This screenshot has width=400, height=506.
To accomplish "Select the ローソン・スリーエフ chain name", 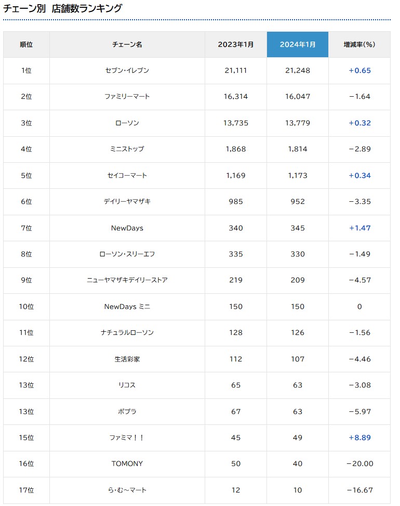I will click(127, 254).
